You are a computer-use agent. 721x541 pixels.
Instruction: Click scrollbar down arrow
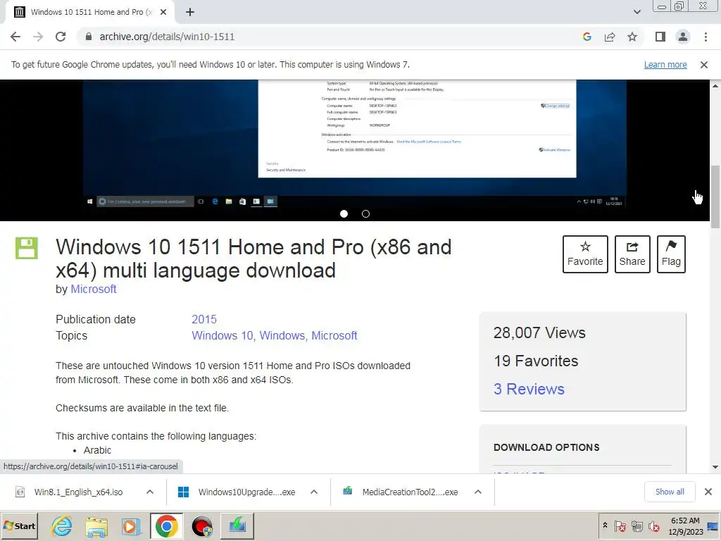click(715, 468)
